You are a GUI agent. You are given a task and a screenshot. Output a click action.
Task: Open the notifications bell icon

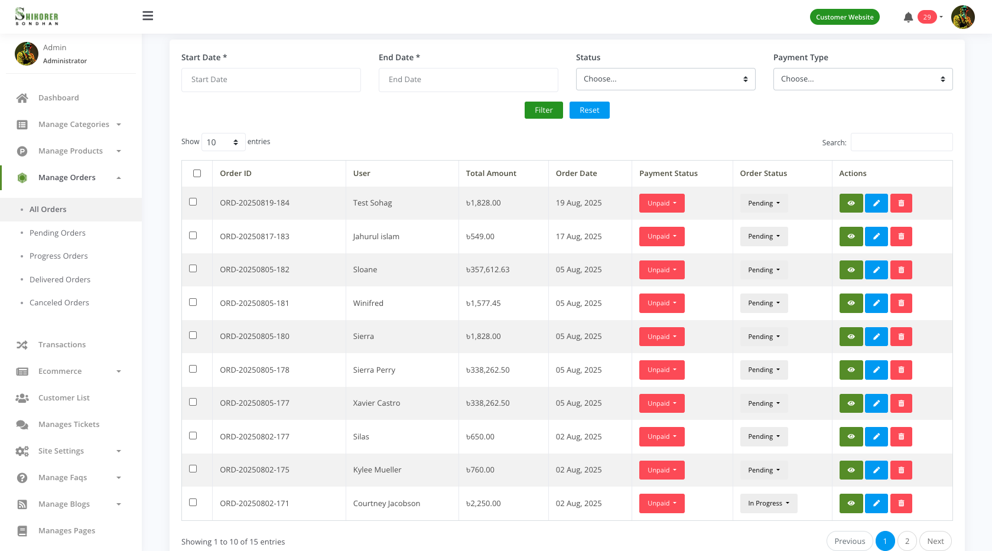point(908,17)
